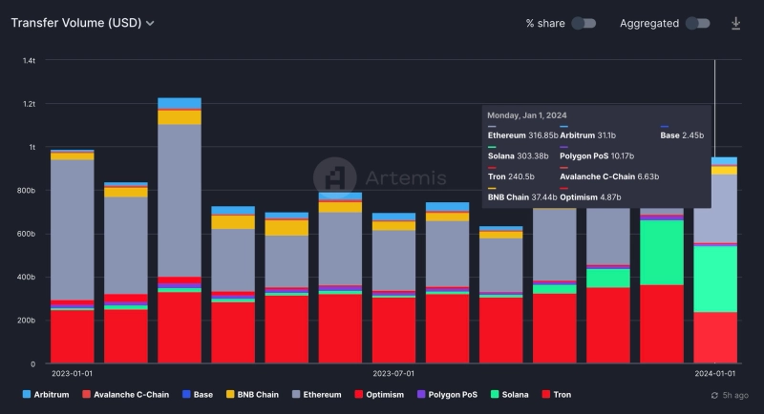The height and width of the screenshot is (414, 764).
Task: Click the Solana legend green square
Action: click(x=495, y=394)
